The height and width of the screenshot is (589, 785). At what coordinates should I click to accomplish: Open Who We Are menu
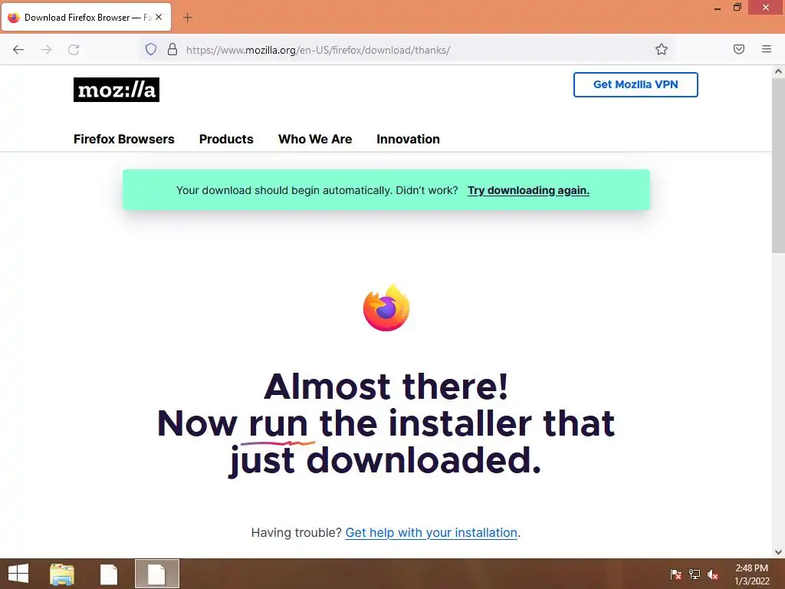tap(315, 140)
